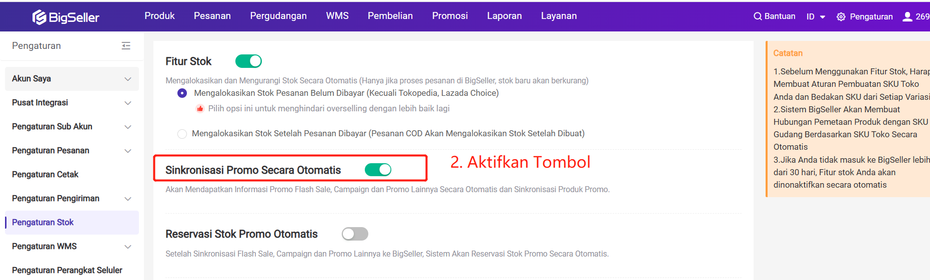930x280 pixels.
Task: Expand Pusat Integrasi chevron in sidebar
Action: [x=128, y=103]
